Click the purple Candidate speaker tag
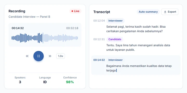This screenshot has height=93, width=187. 115,39
